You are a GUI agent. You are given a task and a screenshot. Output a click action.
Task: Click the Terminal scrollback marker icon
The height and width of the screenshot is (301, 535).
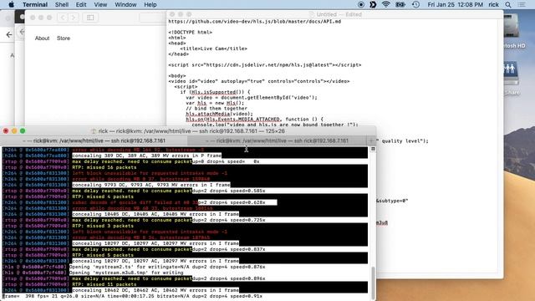[x=373, y=149]
